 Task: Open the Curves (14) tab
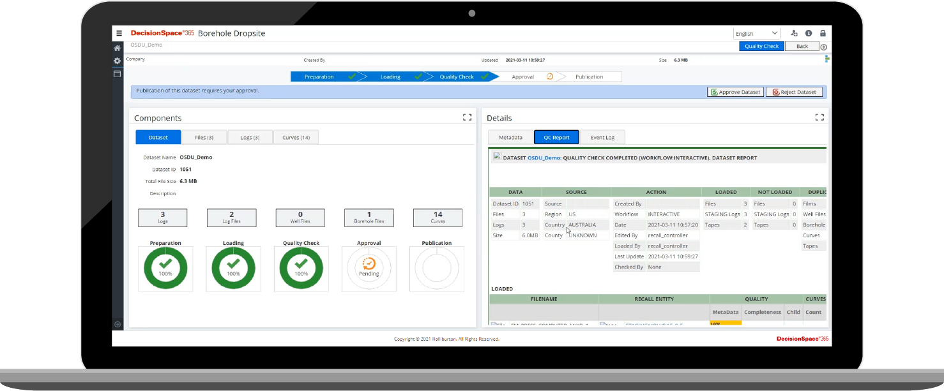(x=296, y=137)
